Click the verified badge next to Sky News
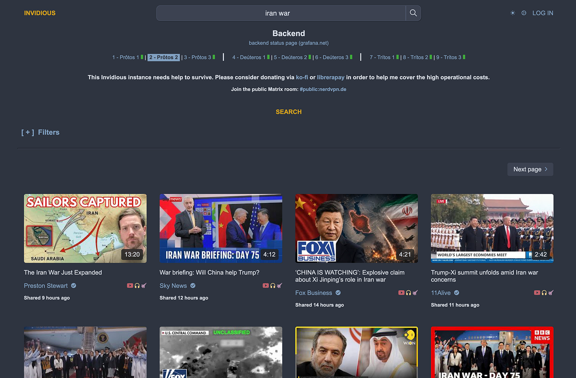The image size is (576, 378). [x=193, y=286]
